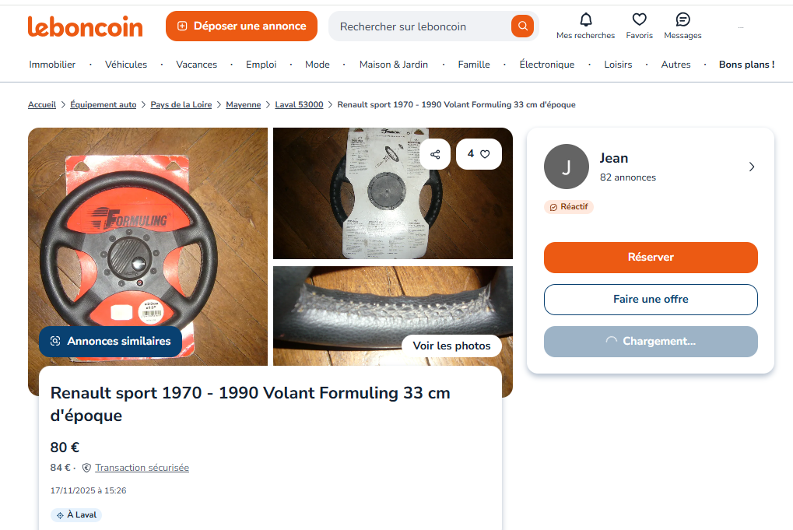Toggle favorite heart with count 4
Viewport: 793px width, 530px height.
coord(479,154)
